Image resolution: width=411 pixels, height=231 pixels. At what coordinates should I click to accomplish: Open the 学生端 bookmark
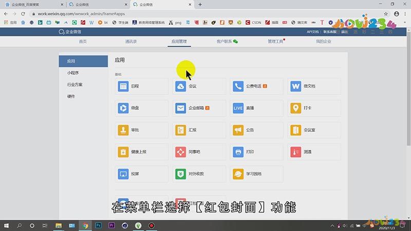(x=120, y=23)
